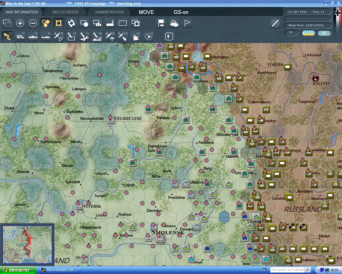Click the rectangle with circle icon
Viewport: 342px width, 274px height.
(84, 23)
